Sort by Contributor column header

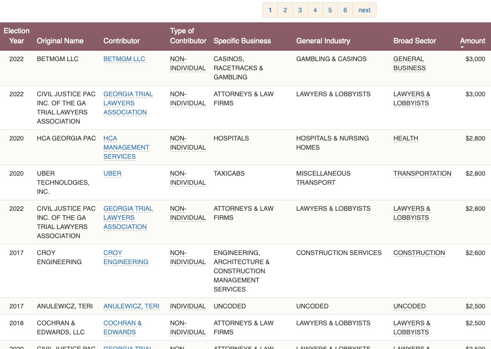[x=122, y=41]
